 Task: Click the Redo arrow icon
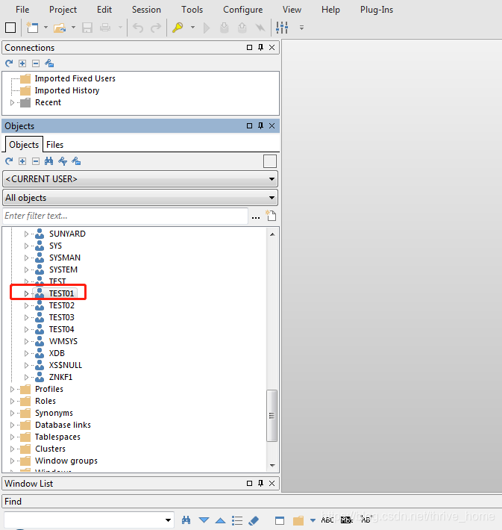156,28
